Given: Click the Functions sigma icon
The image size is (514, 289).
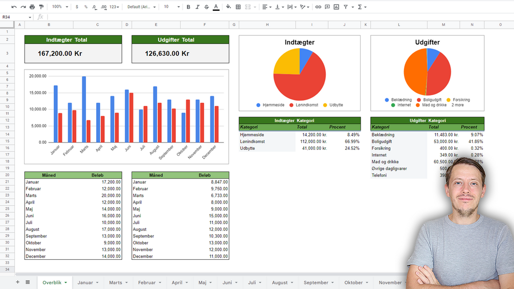Looking at the screenshot, I should [360, 7].
